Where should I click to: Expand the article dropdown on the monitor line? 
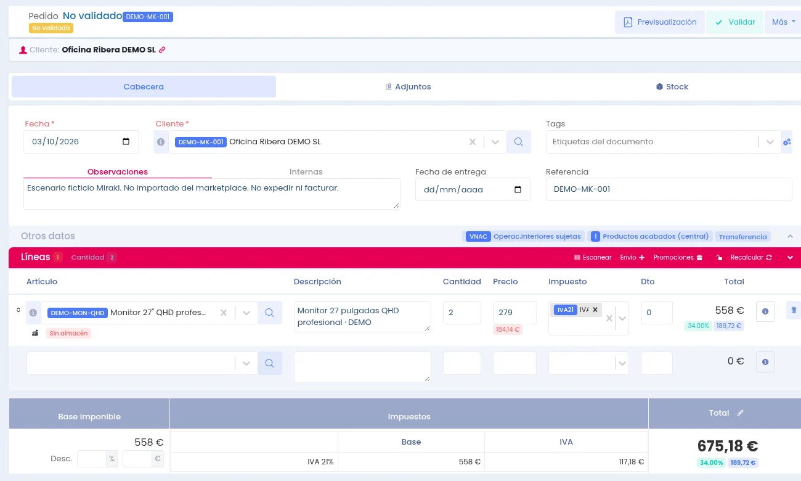(x=246, y=313)
